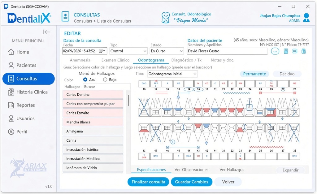The height and width of the screenshot is (194, 317).
Task: Select the Rojo color radio button
Action: (x=105, y=80)
